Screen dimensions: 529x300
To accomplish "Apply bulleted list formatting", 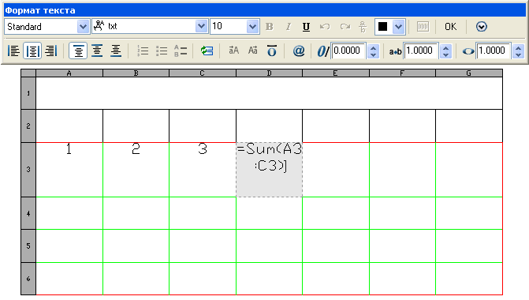I will 162,51.
